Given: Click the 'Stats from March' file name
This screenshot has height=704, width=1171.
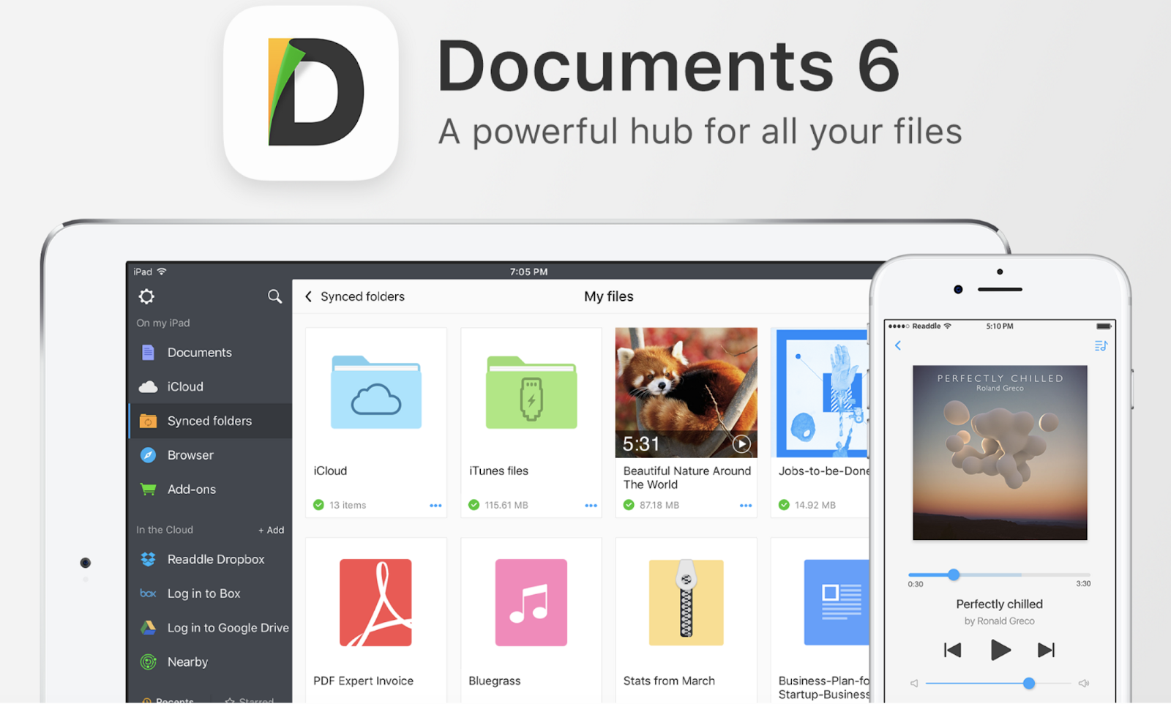Looking at the screenshot, I should click(669, 681).
